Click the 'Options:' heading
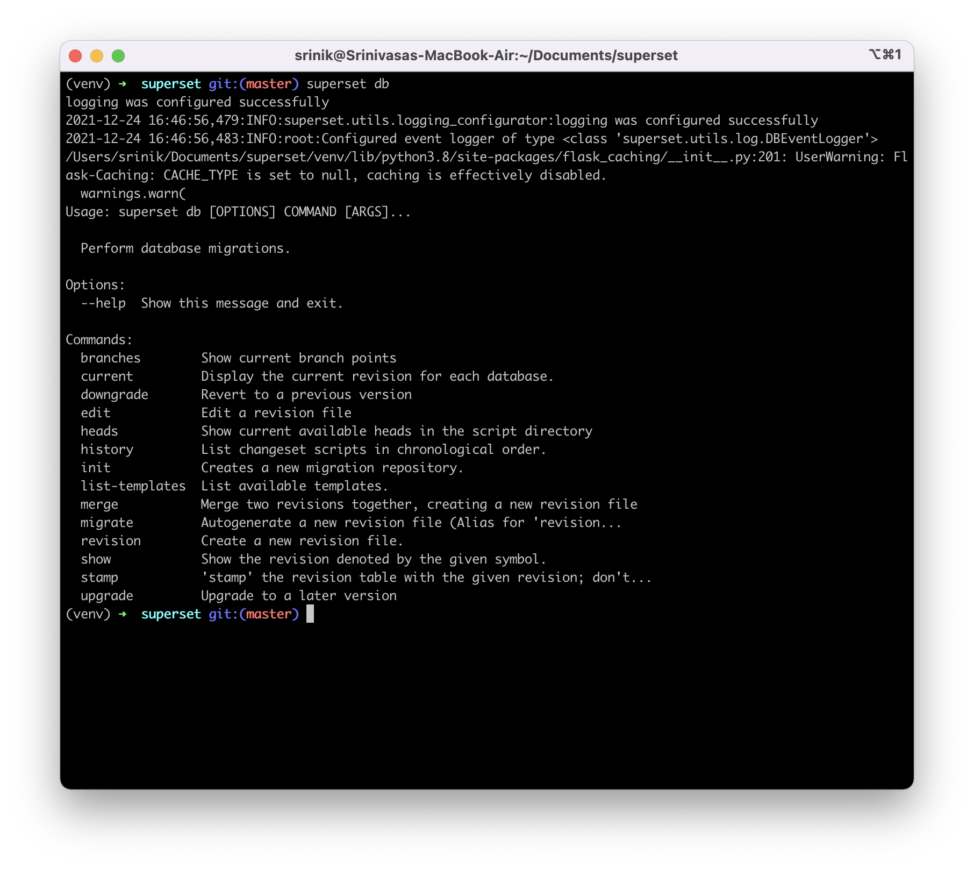This screenshot has height=869, width=974. pos(95,285)
